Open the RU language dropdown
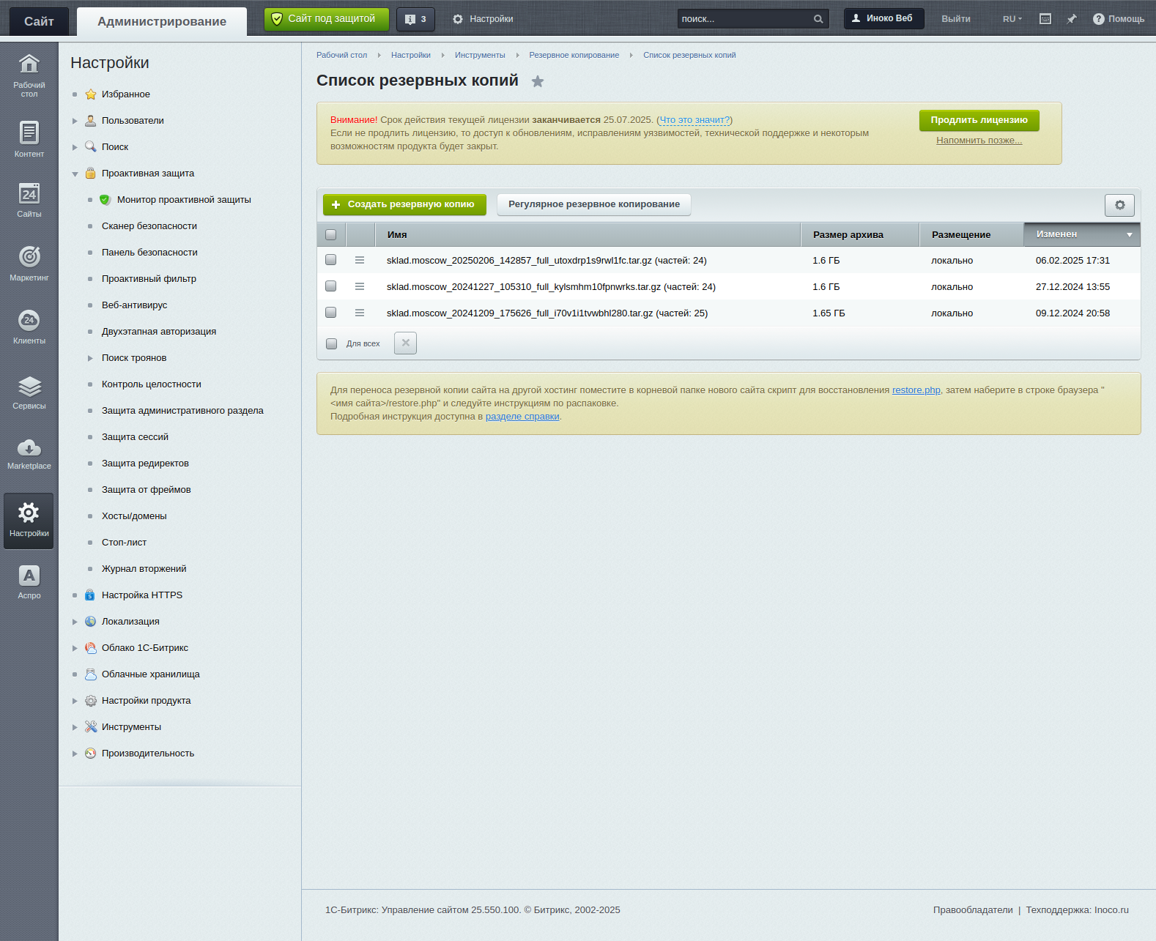The image size is (1156, 941). pos(1012,19)
